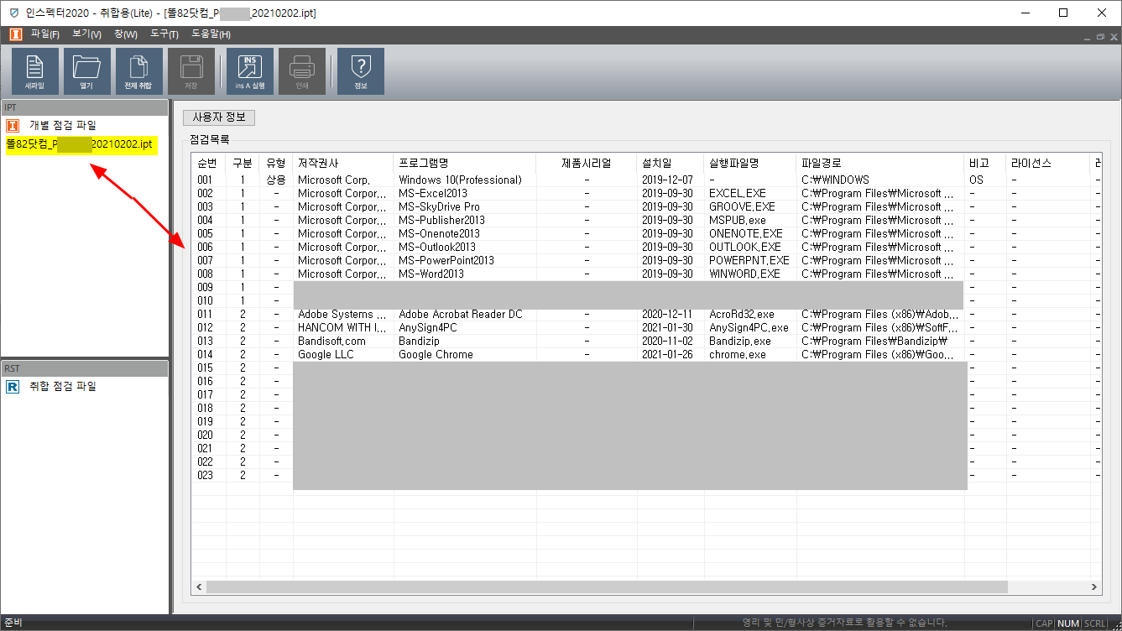Sort by the 비고 column header

pos(984,163)
